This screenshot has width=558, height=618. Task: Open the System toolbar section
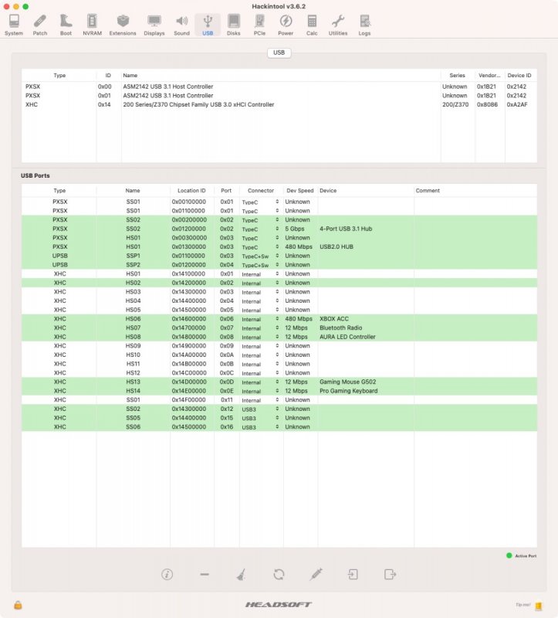(x=14, y=25)
